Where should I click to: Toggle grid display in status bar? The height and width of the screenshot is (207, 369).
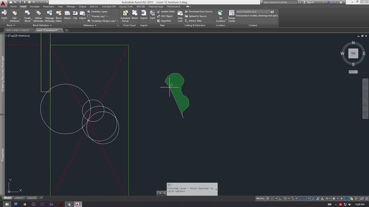pos(268,198)
